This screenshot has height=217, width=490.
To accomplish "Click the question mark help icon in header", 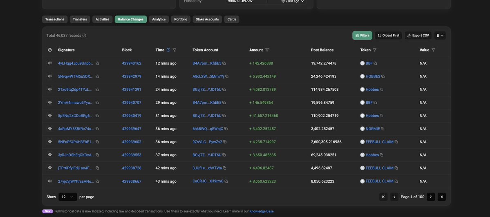I will point(50,50).
